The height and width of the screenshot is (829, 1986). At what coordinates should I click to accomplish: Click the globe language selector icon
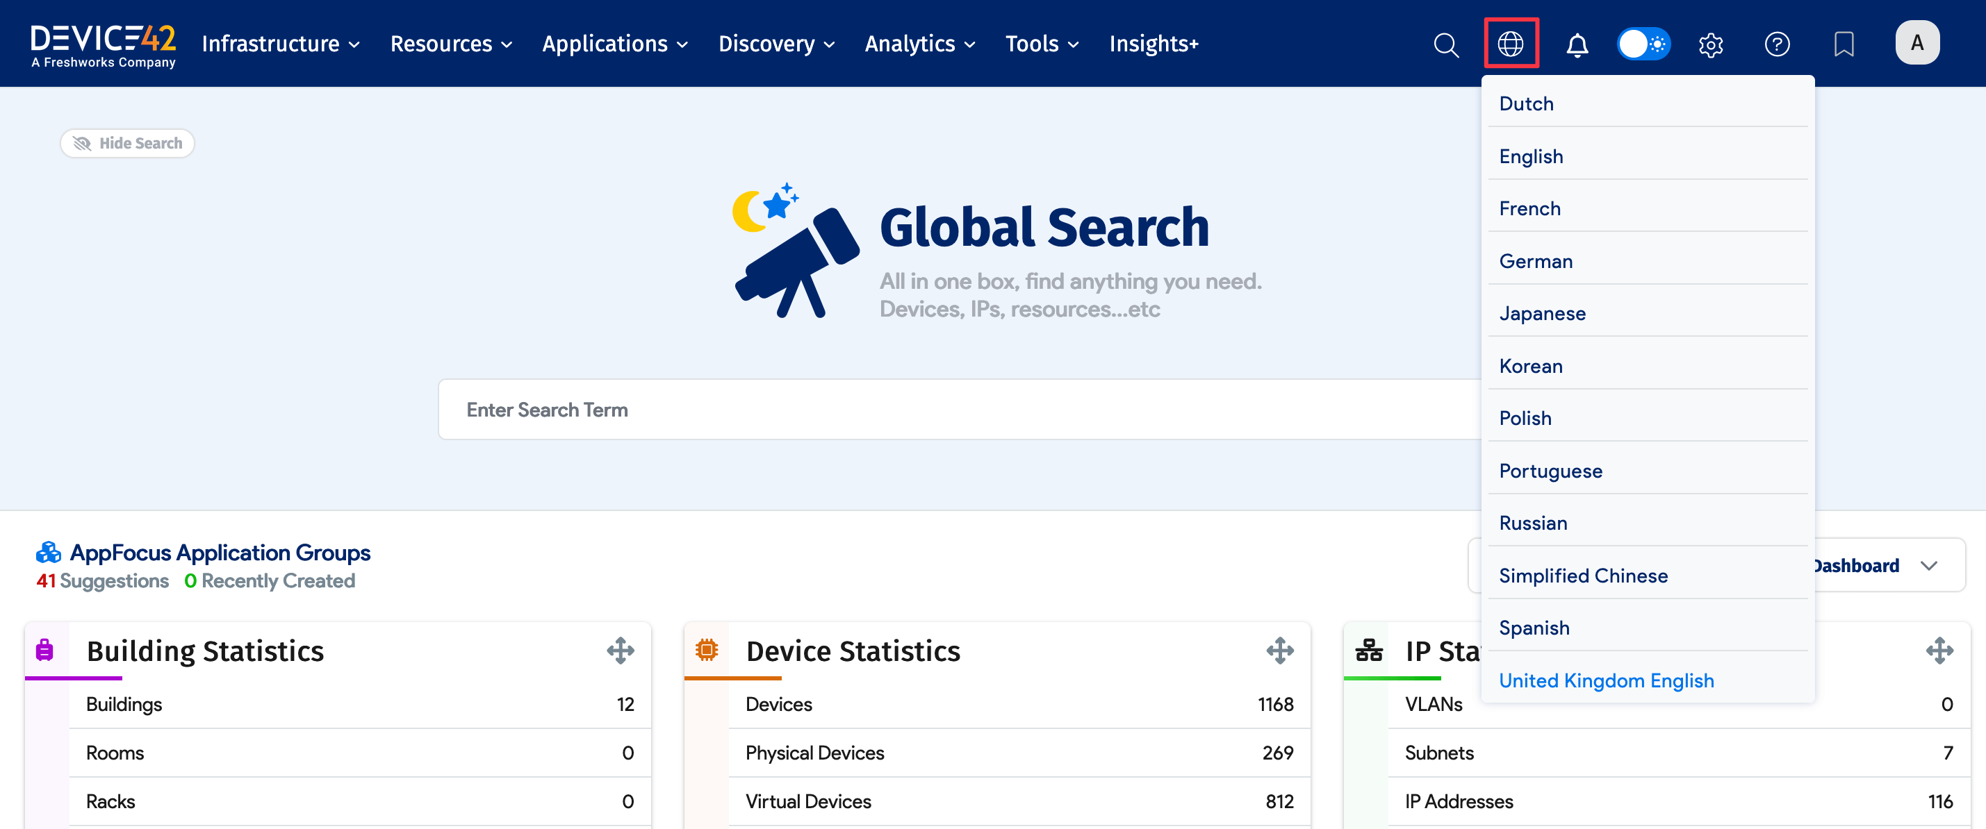tap(1510, 44)
